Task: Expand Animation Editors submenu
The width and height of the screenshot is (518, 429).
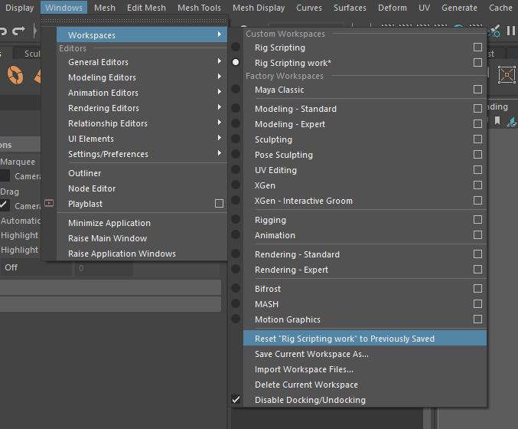Action: tap(142, 92)
